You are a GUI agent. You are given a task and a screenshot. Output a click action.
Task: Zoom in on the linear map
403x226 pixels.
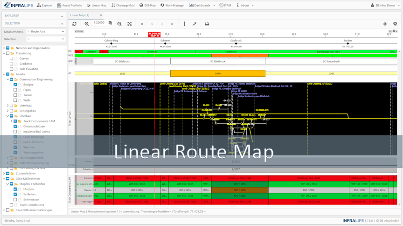(x=87, y=24)
